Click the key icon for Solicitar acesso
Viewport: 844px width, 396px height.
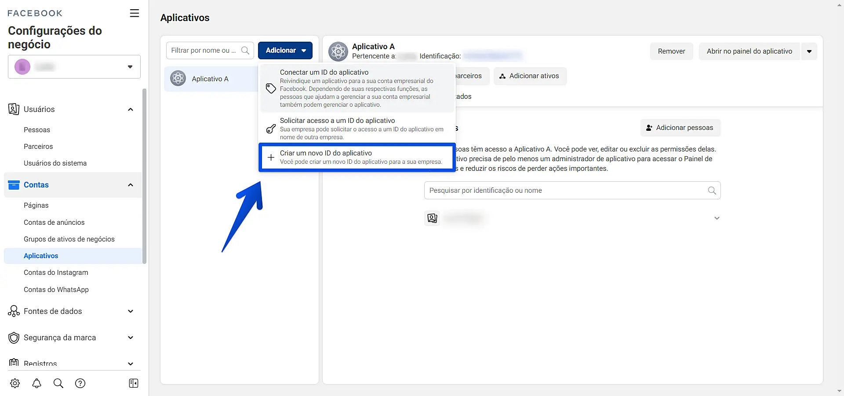(271, 129)
